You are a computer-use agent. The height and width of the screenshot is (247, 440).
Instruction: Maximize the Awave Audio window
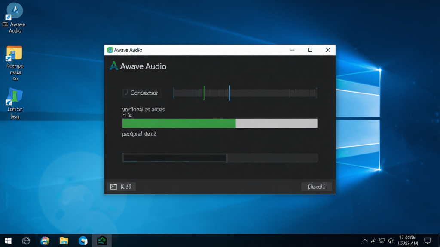coord(310,50)
